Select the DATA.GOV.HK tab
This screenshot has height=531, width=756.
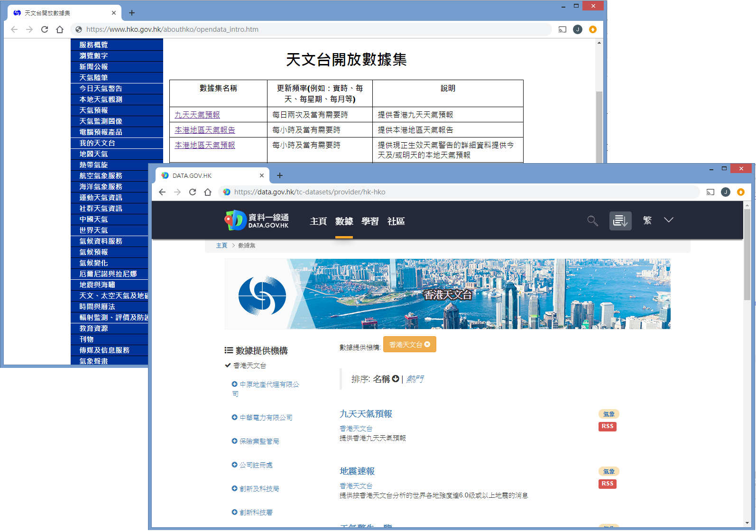click(212, 175)
